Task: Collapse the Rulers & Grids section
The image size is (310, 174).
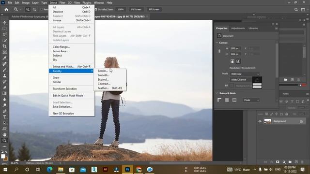Action: click(x=217, y=93)
